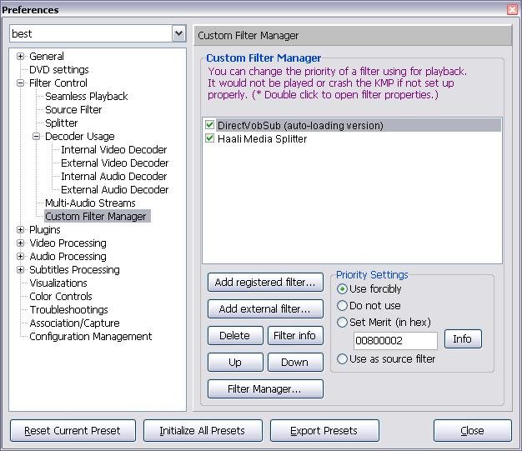Go to the Source Filter settings
The height and width of the screenshot is (451, 522).
[73, 110]
